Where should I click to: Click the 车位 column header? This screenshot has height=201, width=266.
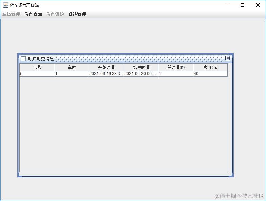coord(72,67)
